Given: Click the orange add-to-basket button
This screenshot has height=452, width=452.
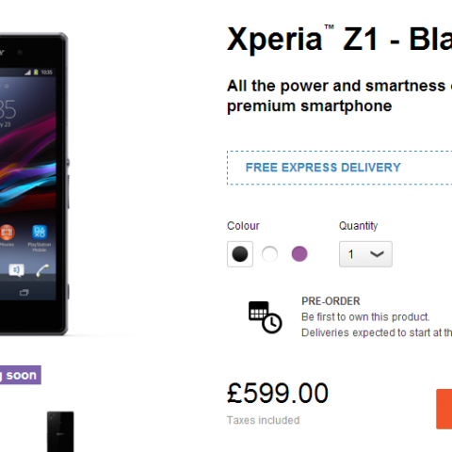Looking at the screenshot, I should (x=444, y=409).
